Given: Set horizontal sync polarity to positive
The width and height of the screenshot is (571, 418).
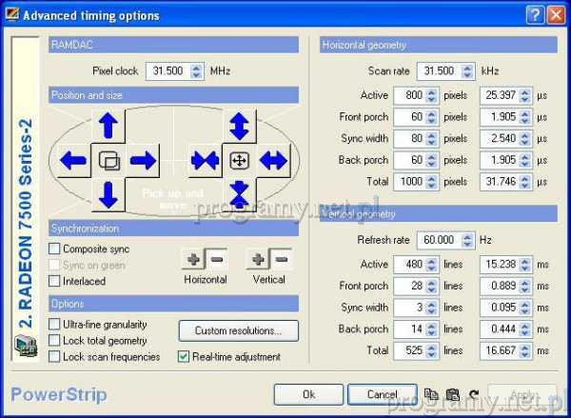Looking at the screenshot, I should pyautogui.click(x=193, y=259).
